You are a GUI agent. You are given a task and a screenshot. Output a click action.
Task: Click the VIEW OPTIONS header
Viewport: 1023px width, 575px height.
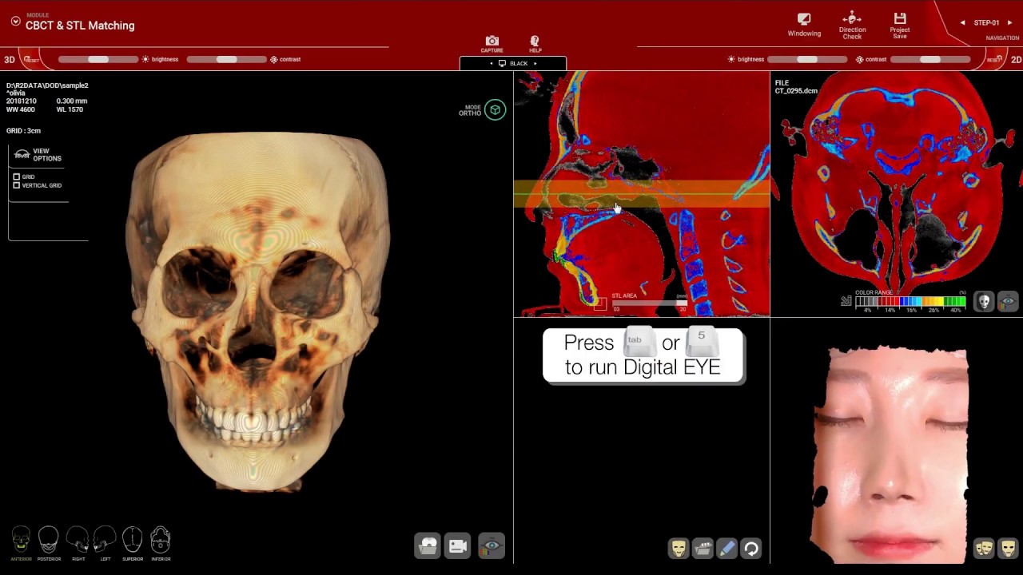[38, 155]
